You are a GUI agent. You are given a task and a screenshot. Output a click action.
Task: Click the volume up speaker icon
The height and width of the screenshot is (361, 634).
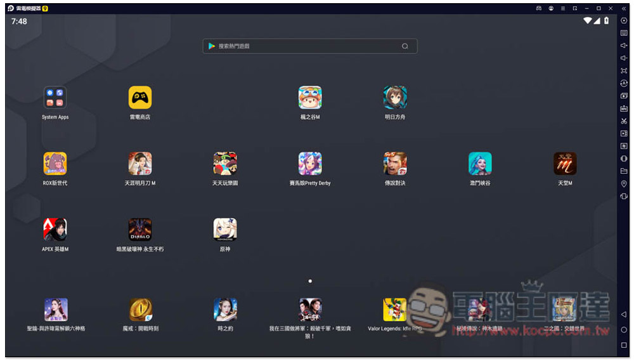pyautogui.click(x=624, y=46)
